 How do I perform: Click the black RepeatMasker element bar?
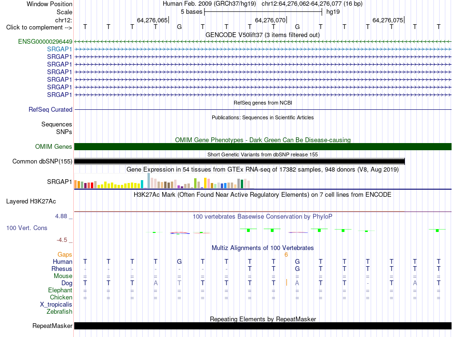[x=263, y=326]
